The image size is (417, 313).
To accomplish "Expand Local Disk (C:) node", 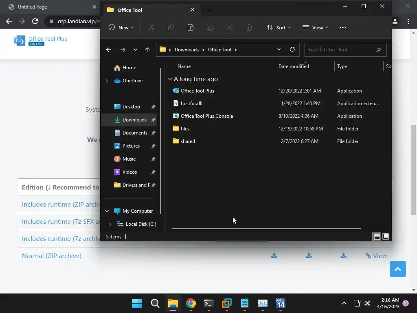I will click(110, 224).
